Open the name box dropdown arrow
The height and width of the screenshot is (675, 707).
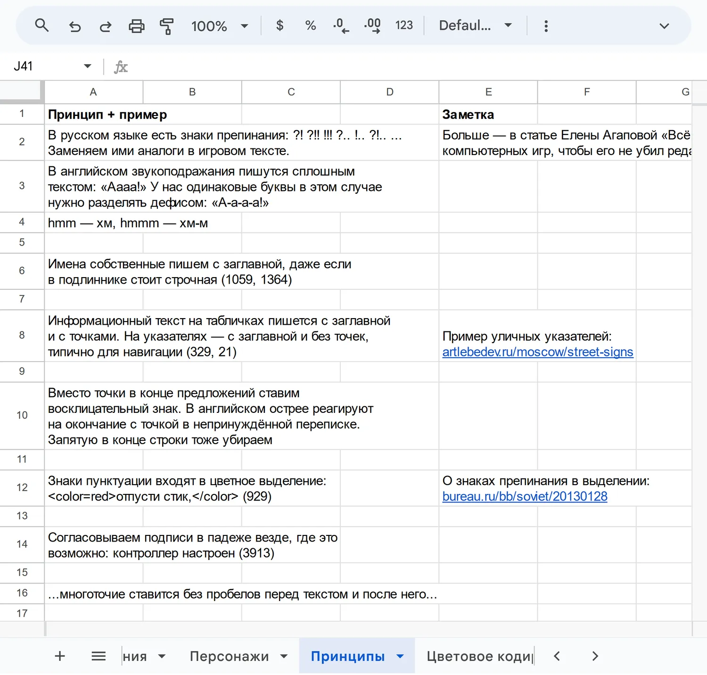[x=87, y=66]
